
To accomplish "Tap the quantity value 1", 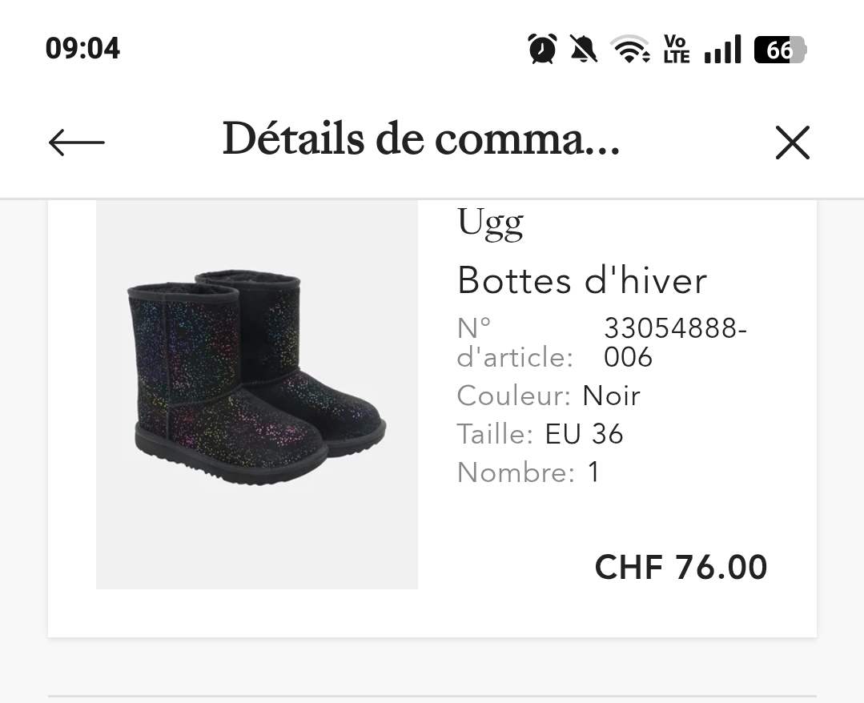I will click(593, 472).
